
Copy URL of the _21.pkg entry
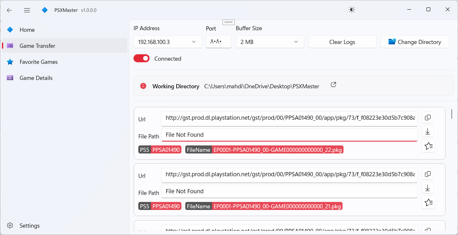tap(428, 174)
